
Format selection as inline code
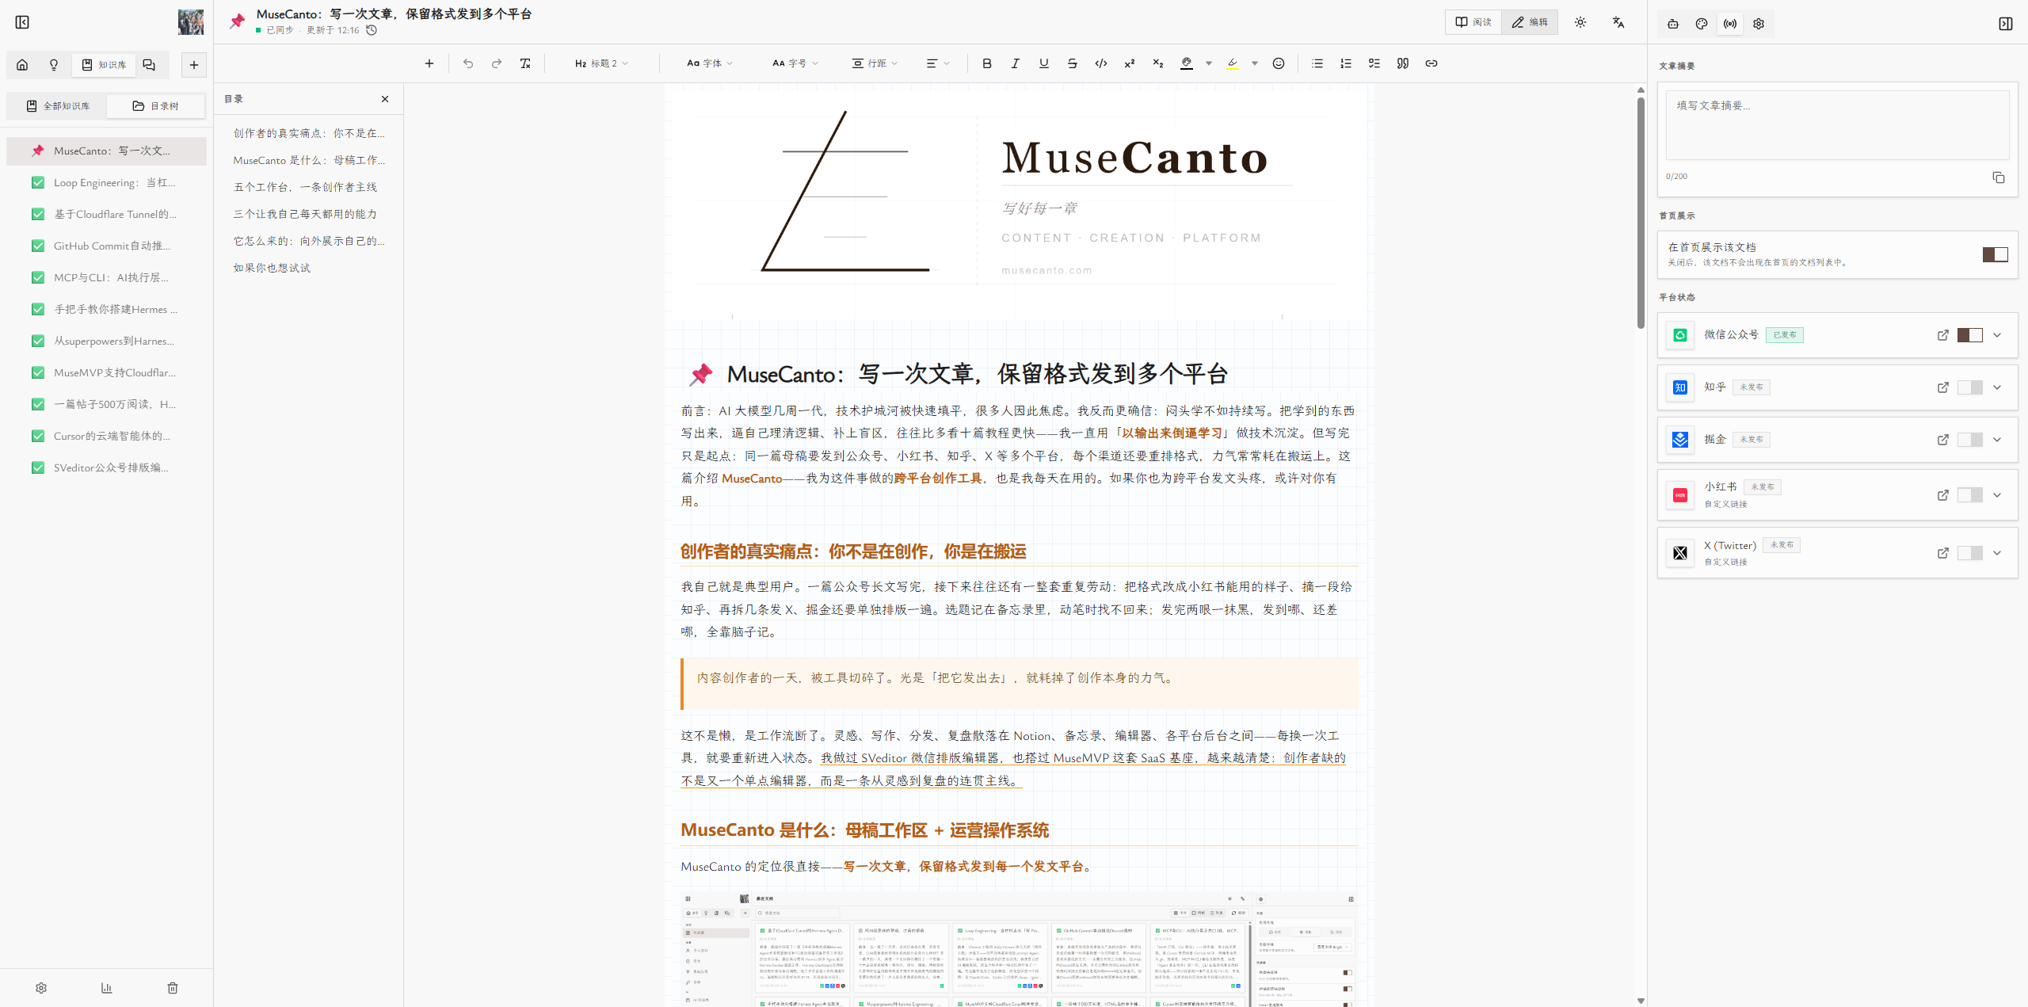(1101, 63)
